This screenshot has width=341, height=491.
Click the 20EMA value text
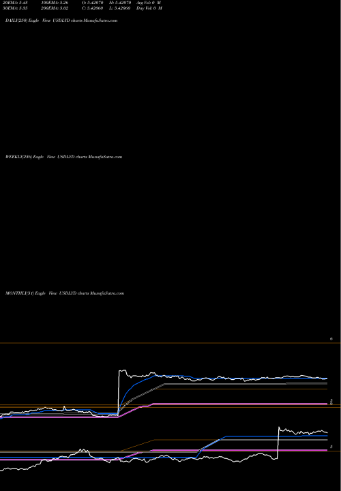click(x=15, y=2)
